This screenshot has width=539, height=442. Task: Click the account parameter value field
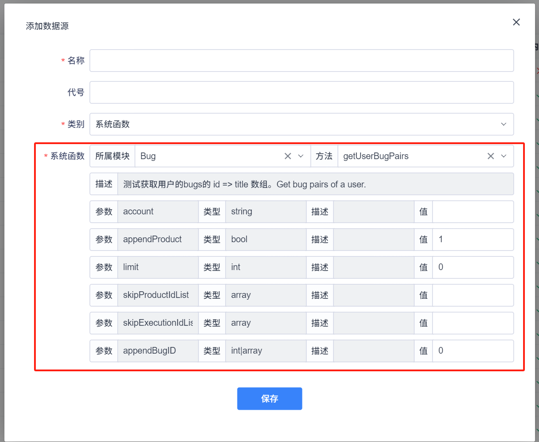pos(473,212)
